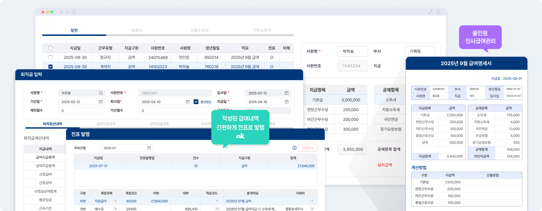This screenshot has height=211, width=542.
Task: Click the 사원번호 field showing 1545234
Action: [x=353, y=66]
